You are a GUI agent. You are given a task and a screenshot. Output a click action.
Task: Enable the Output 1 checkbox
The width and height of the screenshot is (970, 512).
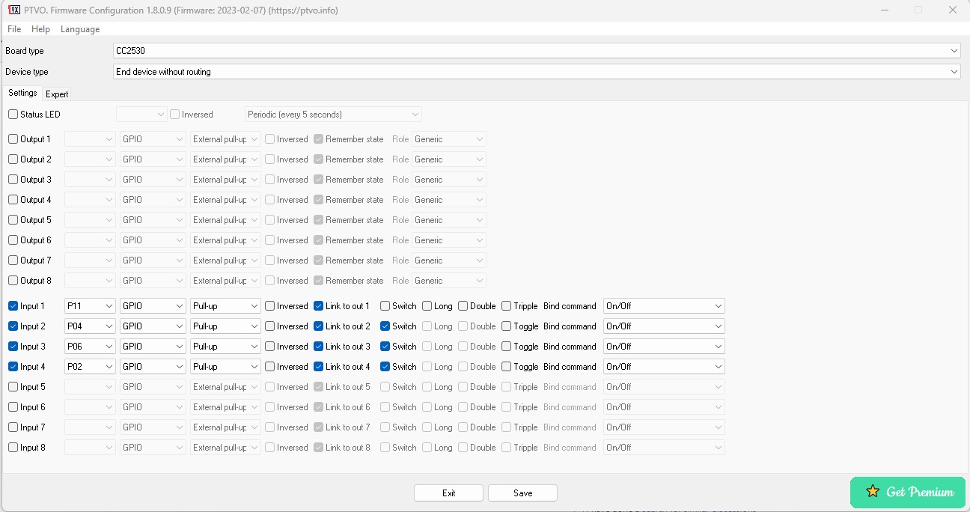[x=12, y=138]
